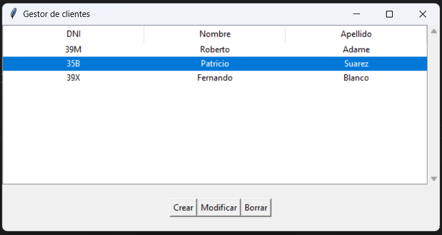Select the Fernando Blanco row
This screenshot has width=442, height=235.
click(215, 78)
